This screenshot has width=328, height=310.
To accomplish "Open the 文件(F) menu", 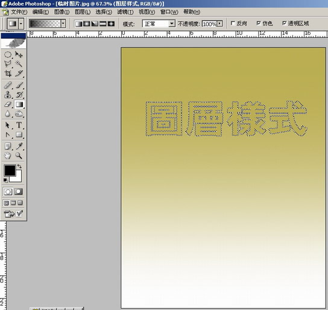I will (19, 12).
